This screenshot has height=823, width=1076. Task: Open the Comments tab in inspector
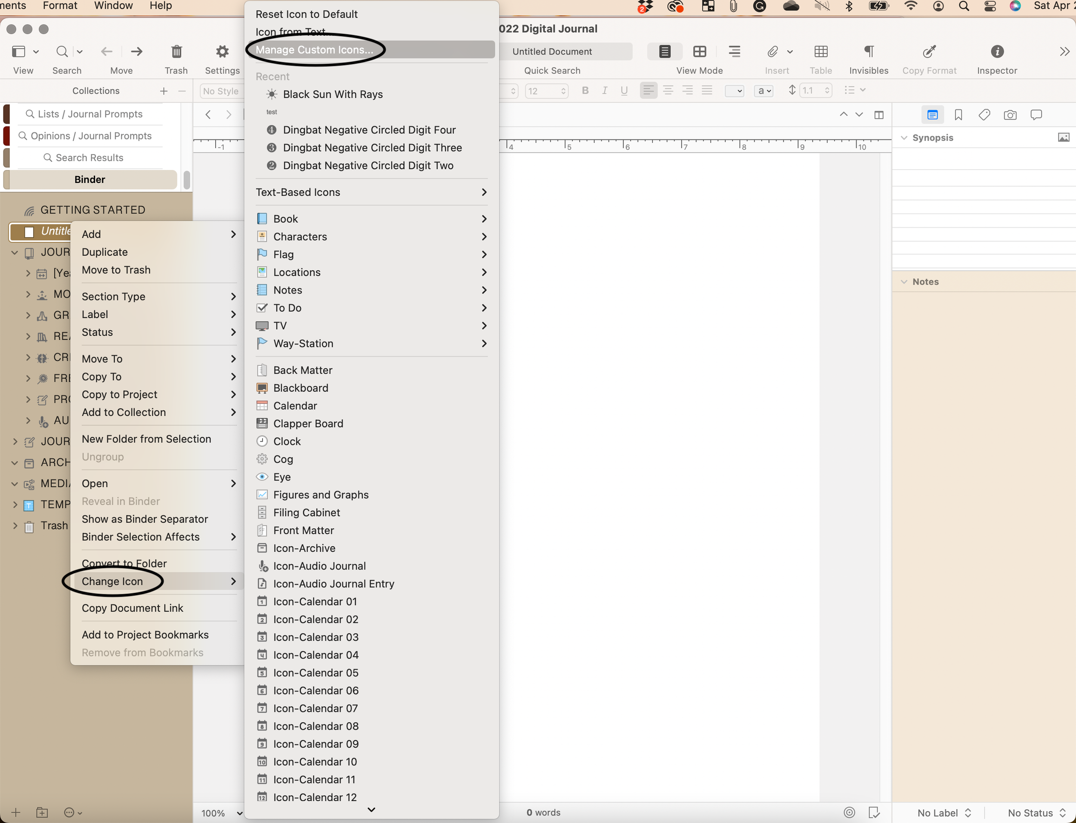pos(1036,115)
